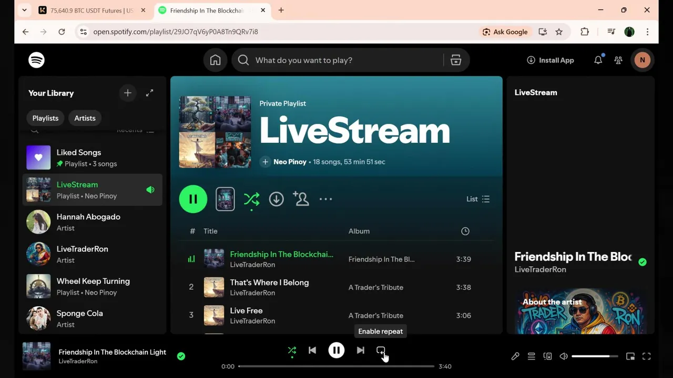Toggle the saved checkmark in the right panel

pyautogui.click(x=643, y=262)
